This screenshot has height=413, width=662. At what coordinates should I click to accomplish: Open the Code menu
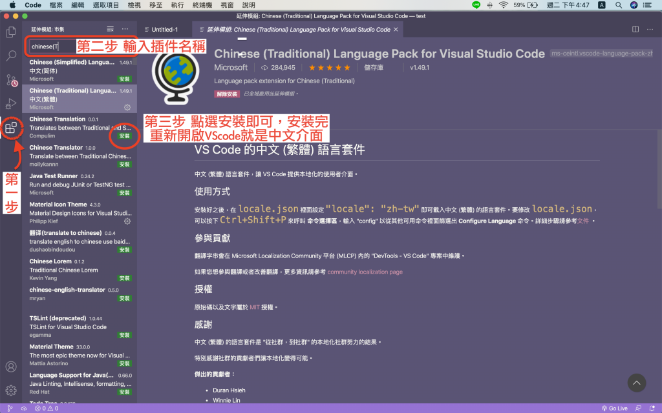click(x=33, y=5)
